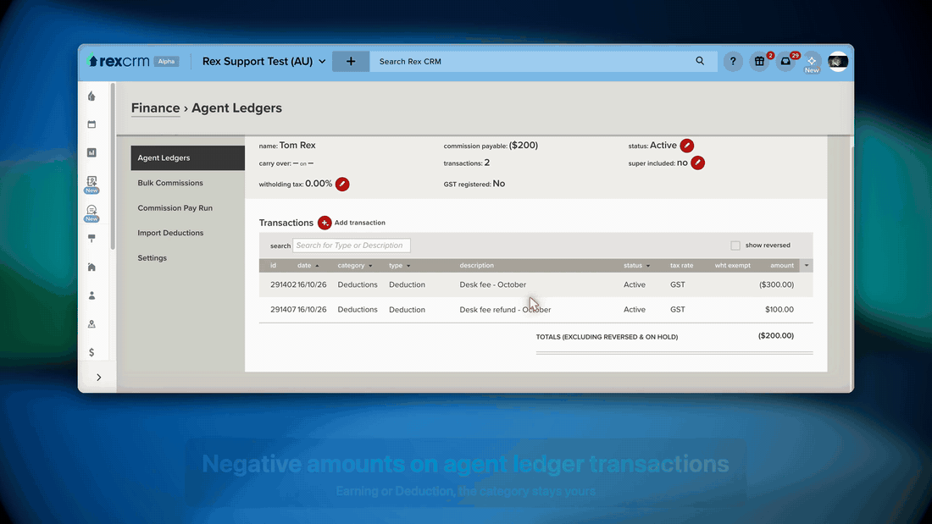Open the sign board listings sidebar icon
The width and height of the screenshot is (932, 524).
[92, 238]
